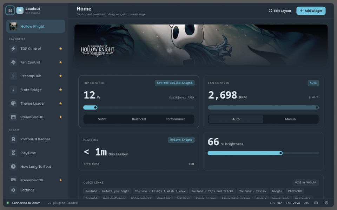Click the 12 W TDP readout
The height and width of the screenshot is (210, 337).
pyautogui.click(x=92, y=95)
